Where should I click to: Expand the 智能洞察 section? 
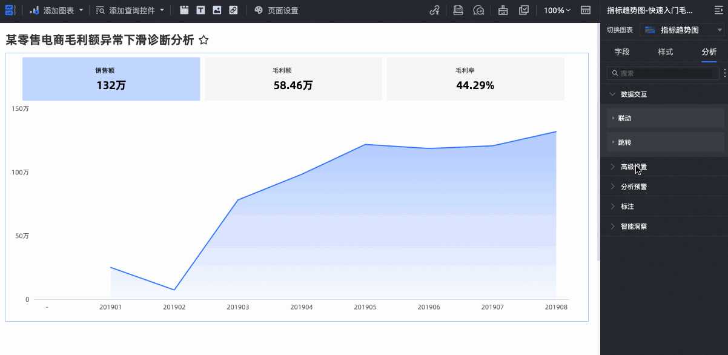point(664,227)
